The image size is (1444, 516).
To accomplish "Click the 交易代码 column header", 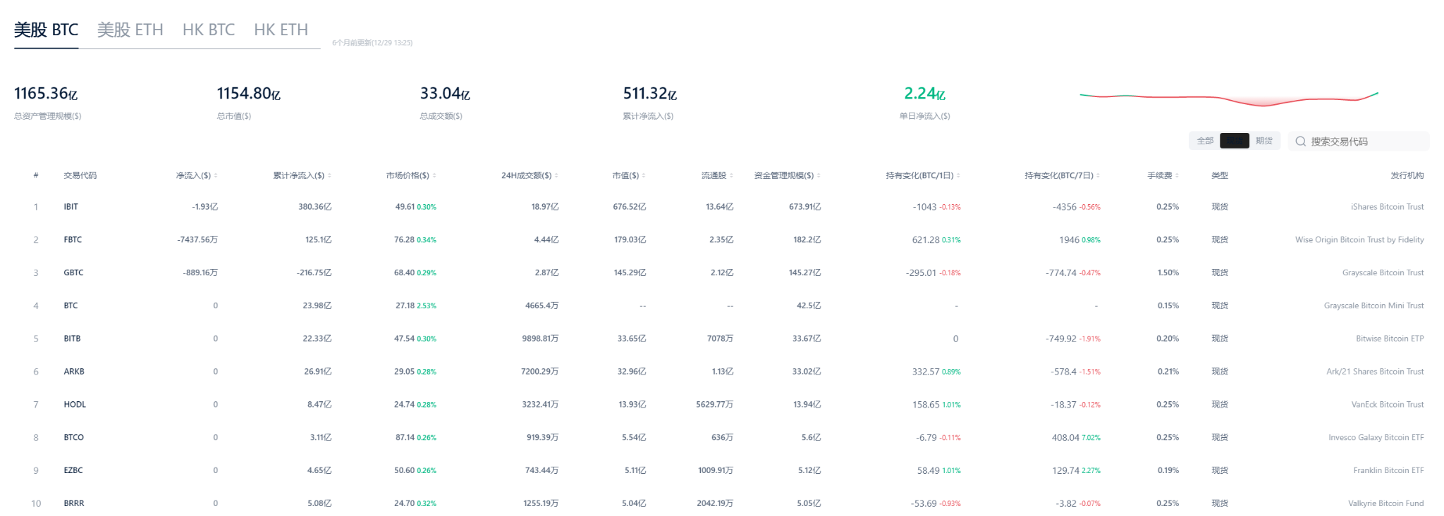I will point(80,175).
